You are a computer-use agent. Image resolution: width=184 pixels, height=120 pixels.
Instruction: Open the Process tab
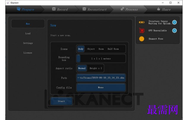[x=129, y=10]
